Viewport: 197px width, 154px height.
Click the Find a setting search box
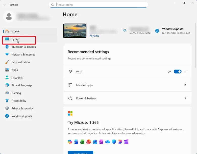(98, 5)
